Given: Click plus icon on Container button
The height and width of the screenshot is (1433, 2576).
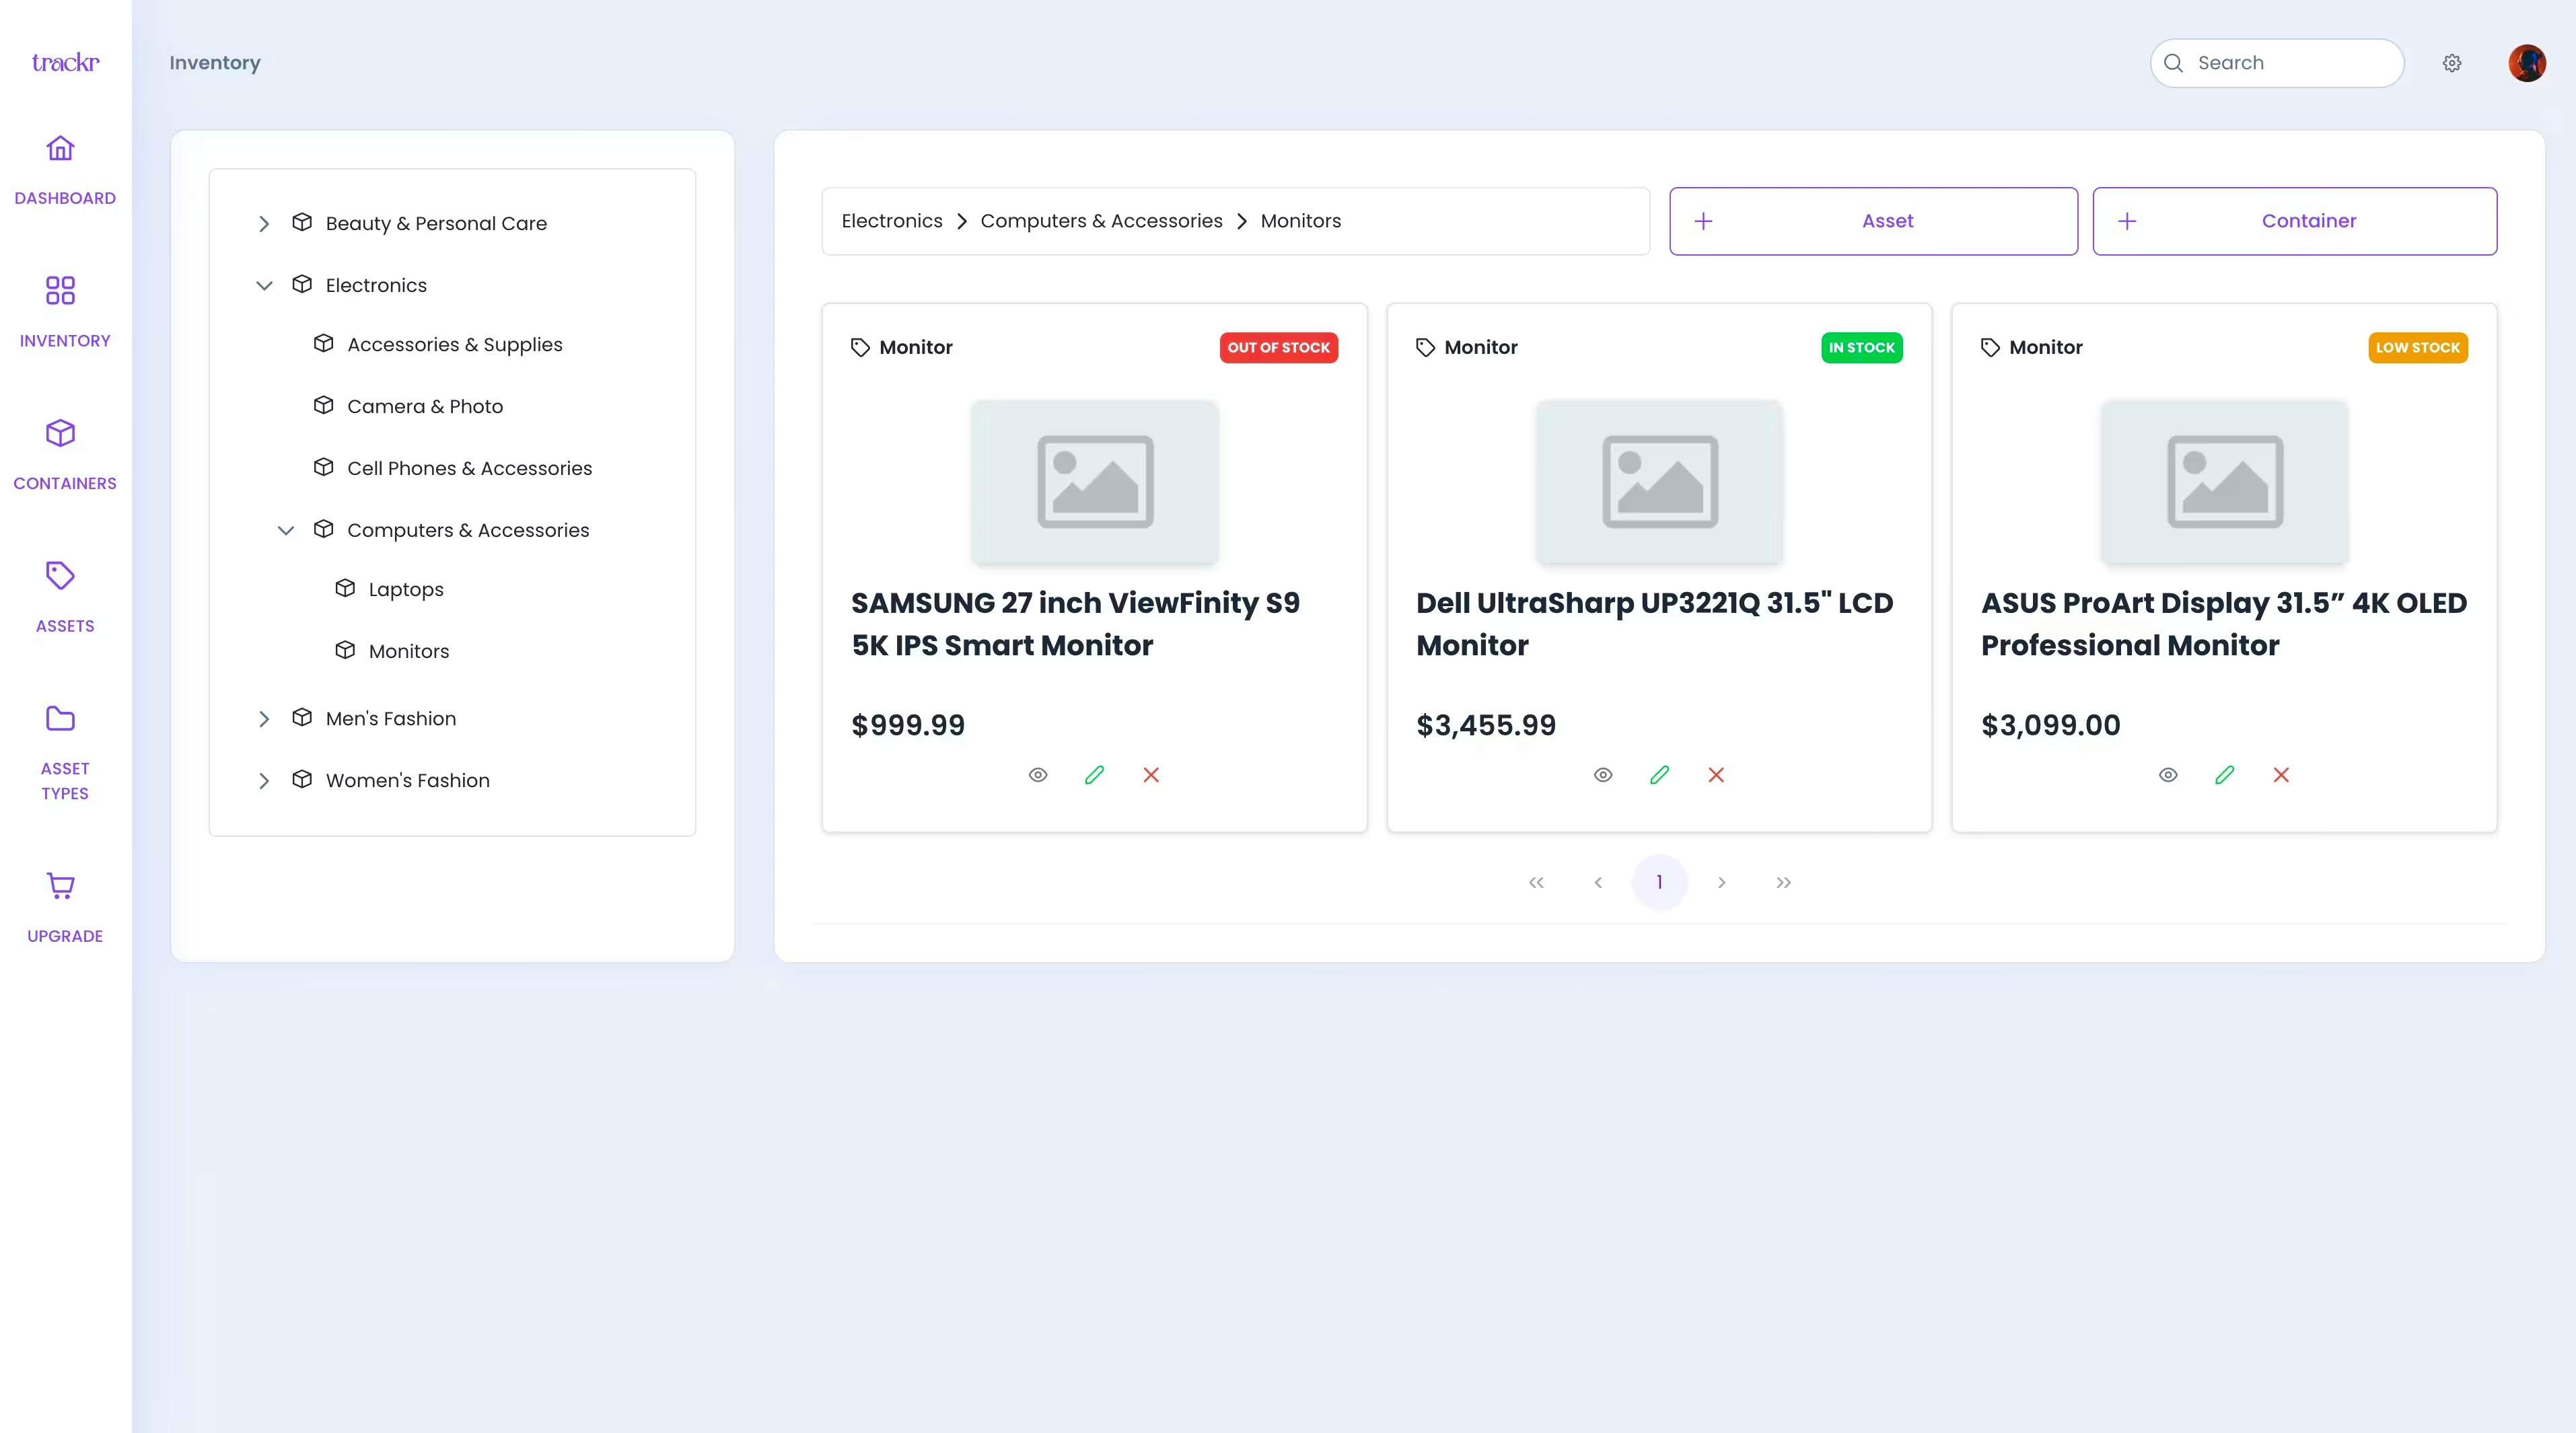Looking at the screenshot, I should tap(2128, 221).
